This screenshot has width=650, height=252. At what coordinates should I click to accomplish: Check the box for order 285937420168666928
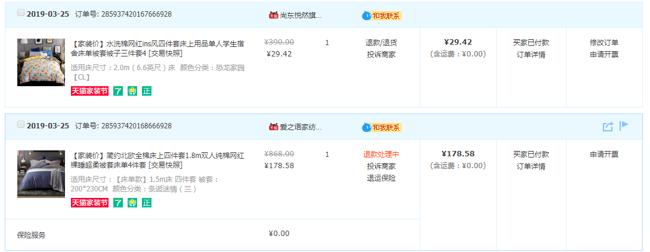(x=21, y=124)
